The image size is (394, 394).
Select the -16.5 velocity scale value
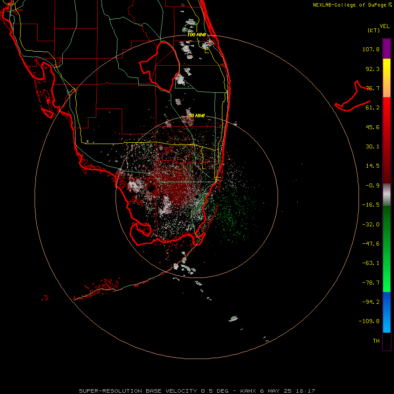point(371,205)
